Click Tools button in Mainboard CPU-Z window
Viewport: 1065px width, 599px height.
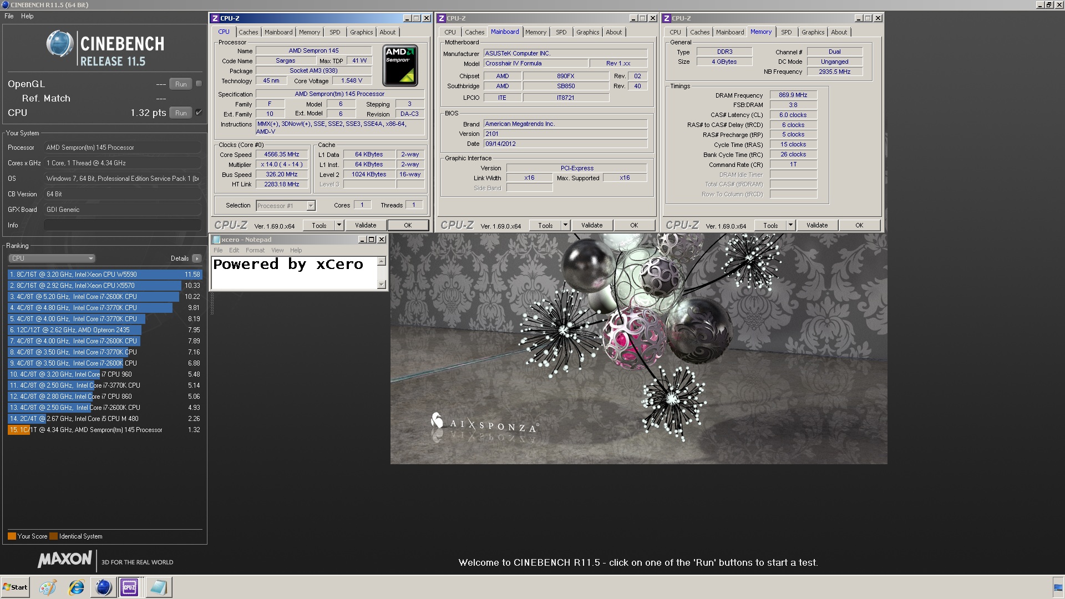click(545, 225)
